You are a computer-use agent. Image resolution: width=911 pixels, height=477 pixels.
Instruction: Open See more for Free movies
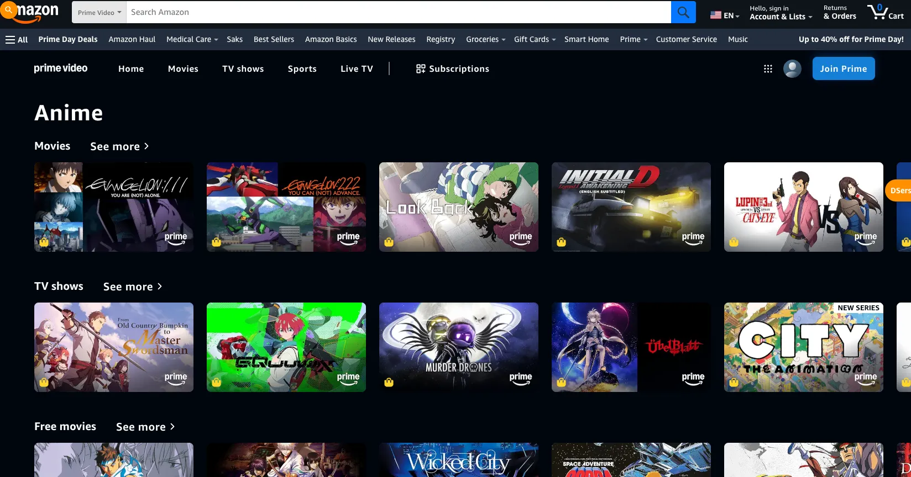click(145, 427)
